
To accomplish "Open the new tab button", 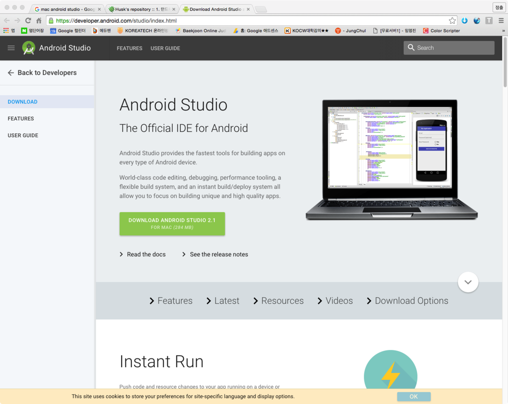I will (261, 9).
